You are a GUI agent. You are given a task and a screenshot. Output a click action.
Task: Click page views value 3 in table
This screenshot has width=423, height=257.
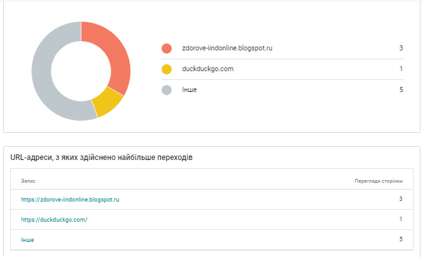click(x=401, y=199)
